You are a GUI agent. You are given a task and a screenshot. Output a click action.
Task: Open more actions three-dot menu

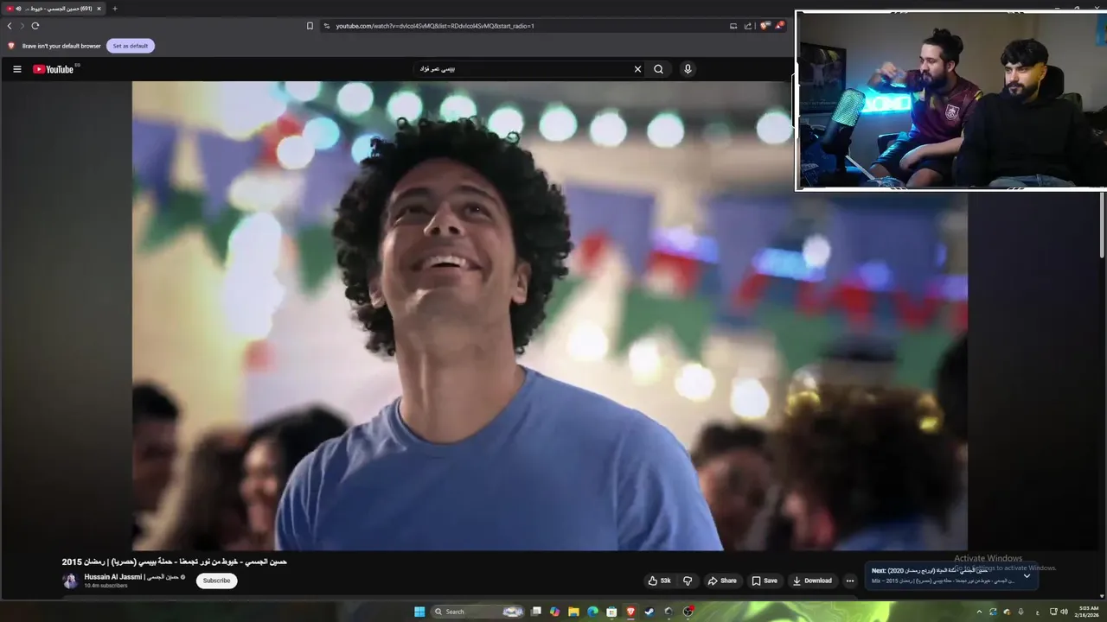[850, 581]
